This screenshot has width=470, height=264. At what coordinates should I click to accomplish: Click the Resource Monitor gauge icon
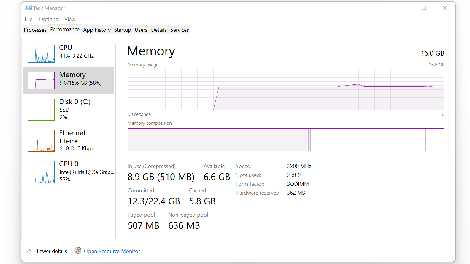[78, 251]
